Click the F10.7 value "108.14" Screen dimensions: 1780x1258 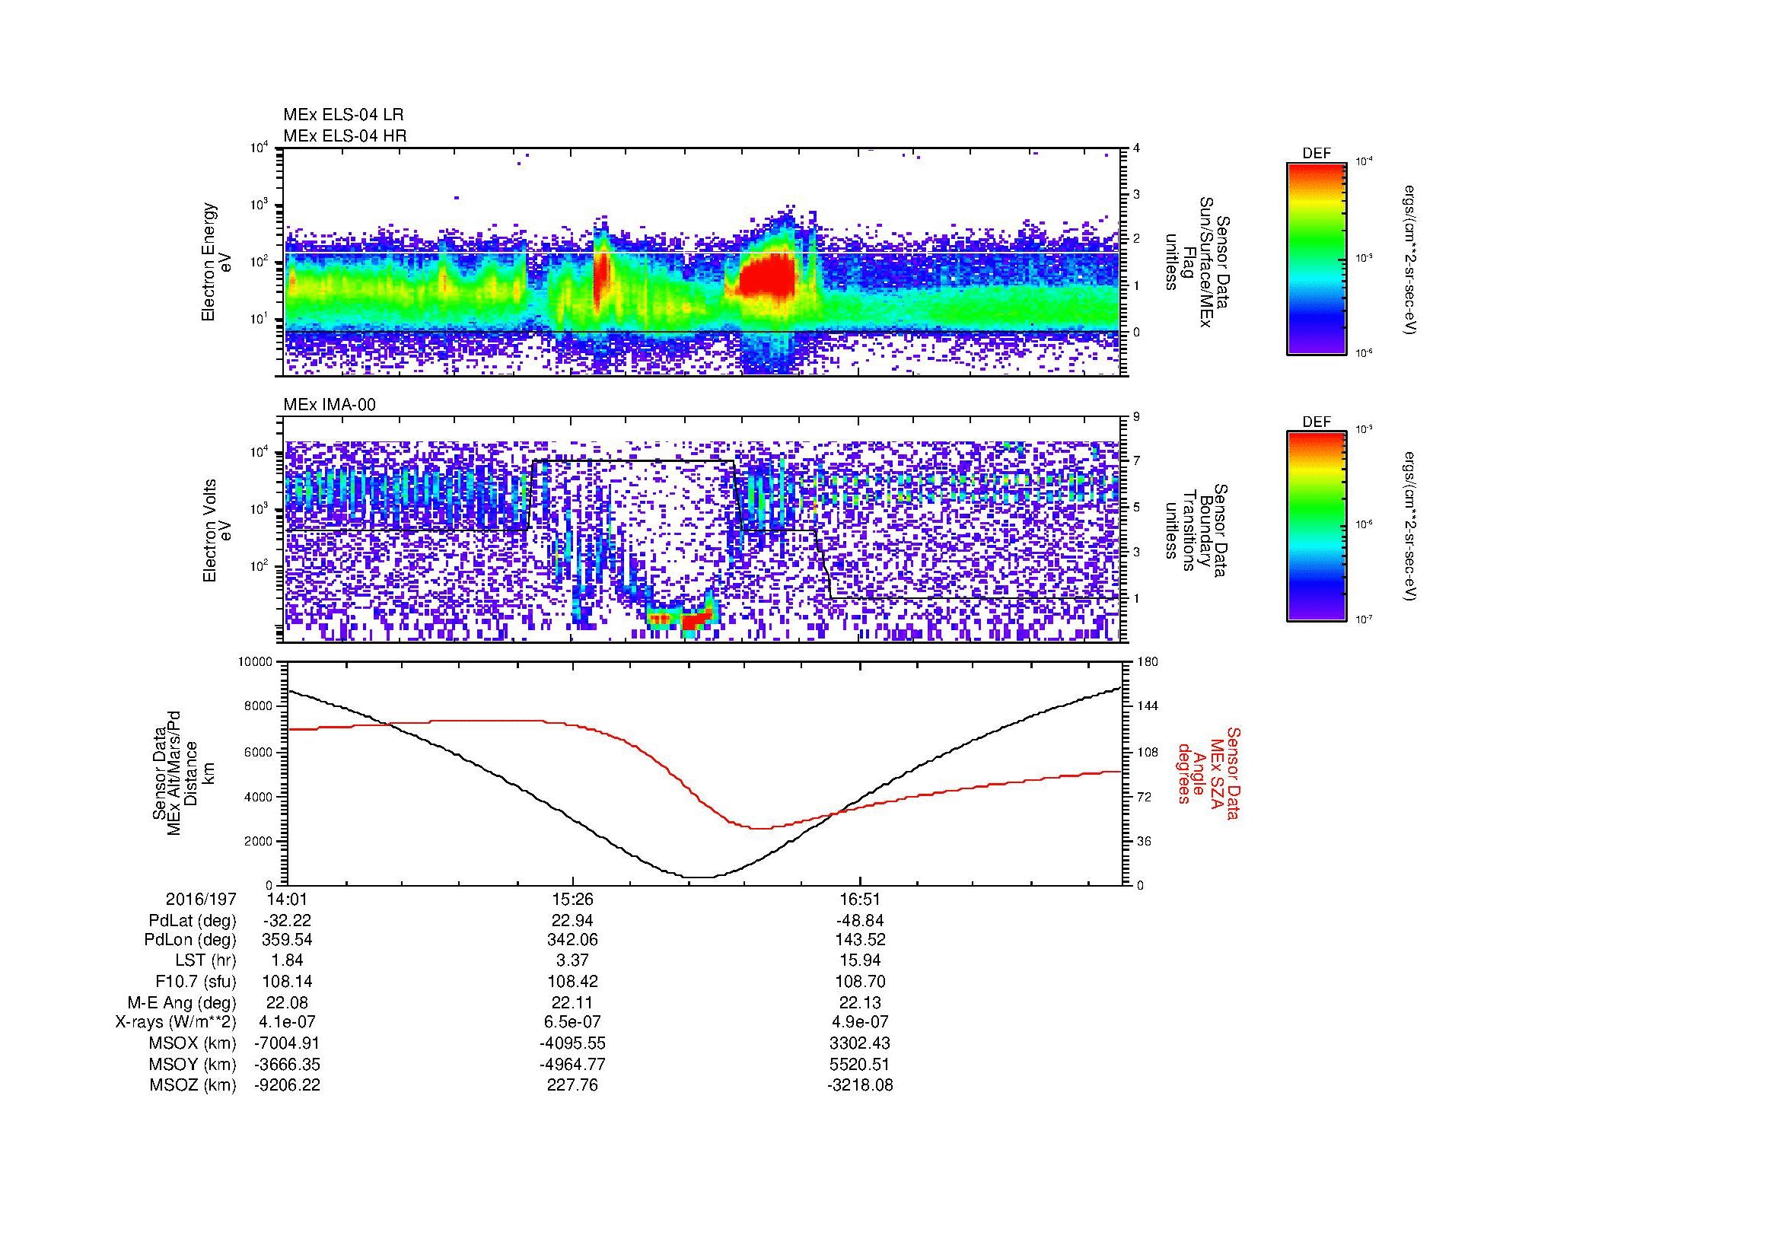[x=287, y=982]
